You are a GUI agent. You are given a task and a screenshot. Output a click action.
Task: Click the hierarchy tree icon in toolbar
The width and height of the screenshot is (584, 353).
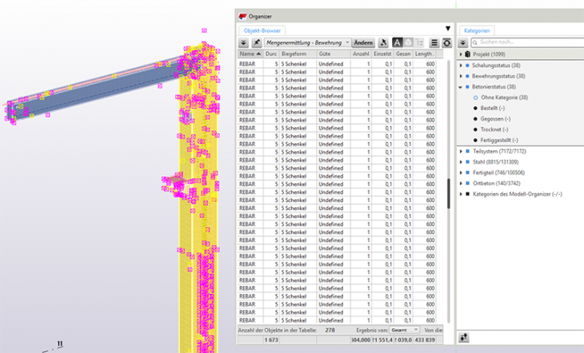(x=421, y=42)
